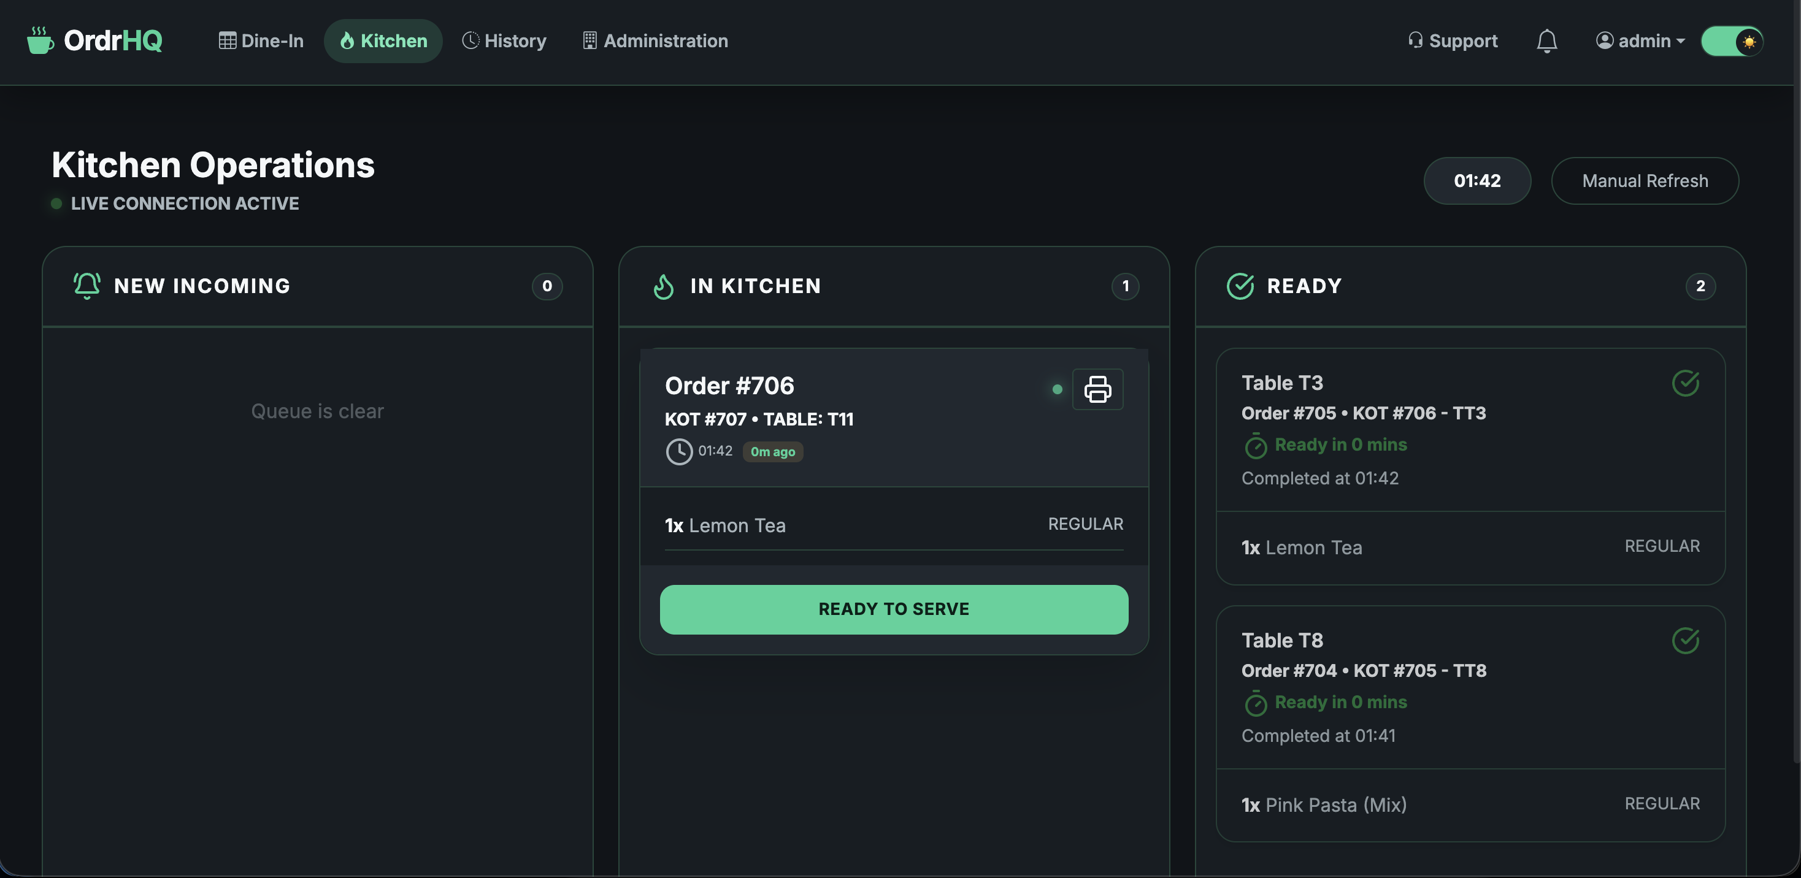This screenshot has width=1801, height=878.
Task: Click the Table T8 heading
Action: [x=1282, y=639]
